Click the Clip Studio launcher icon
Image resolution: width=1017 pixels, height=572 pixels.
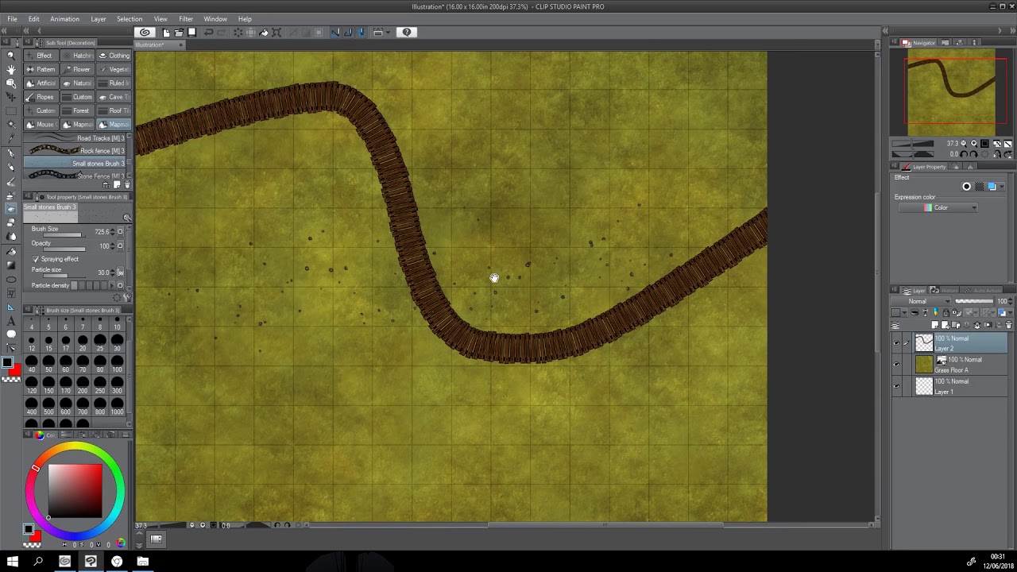145,33
